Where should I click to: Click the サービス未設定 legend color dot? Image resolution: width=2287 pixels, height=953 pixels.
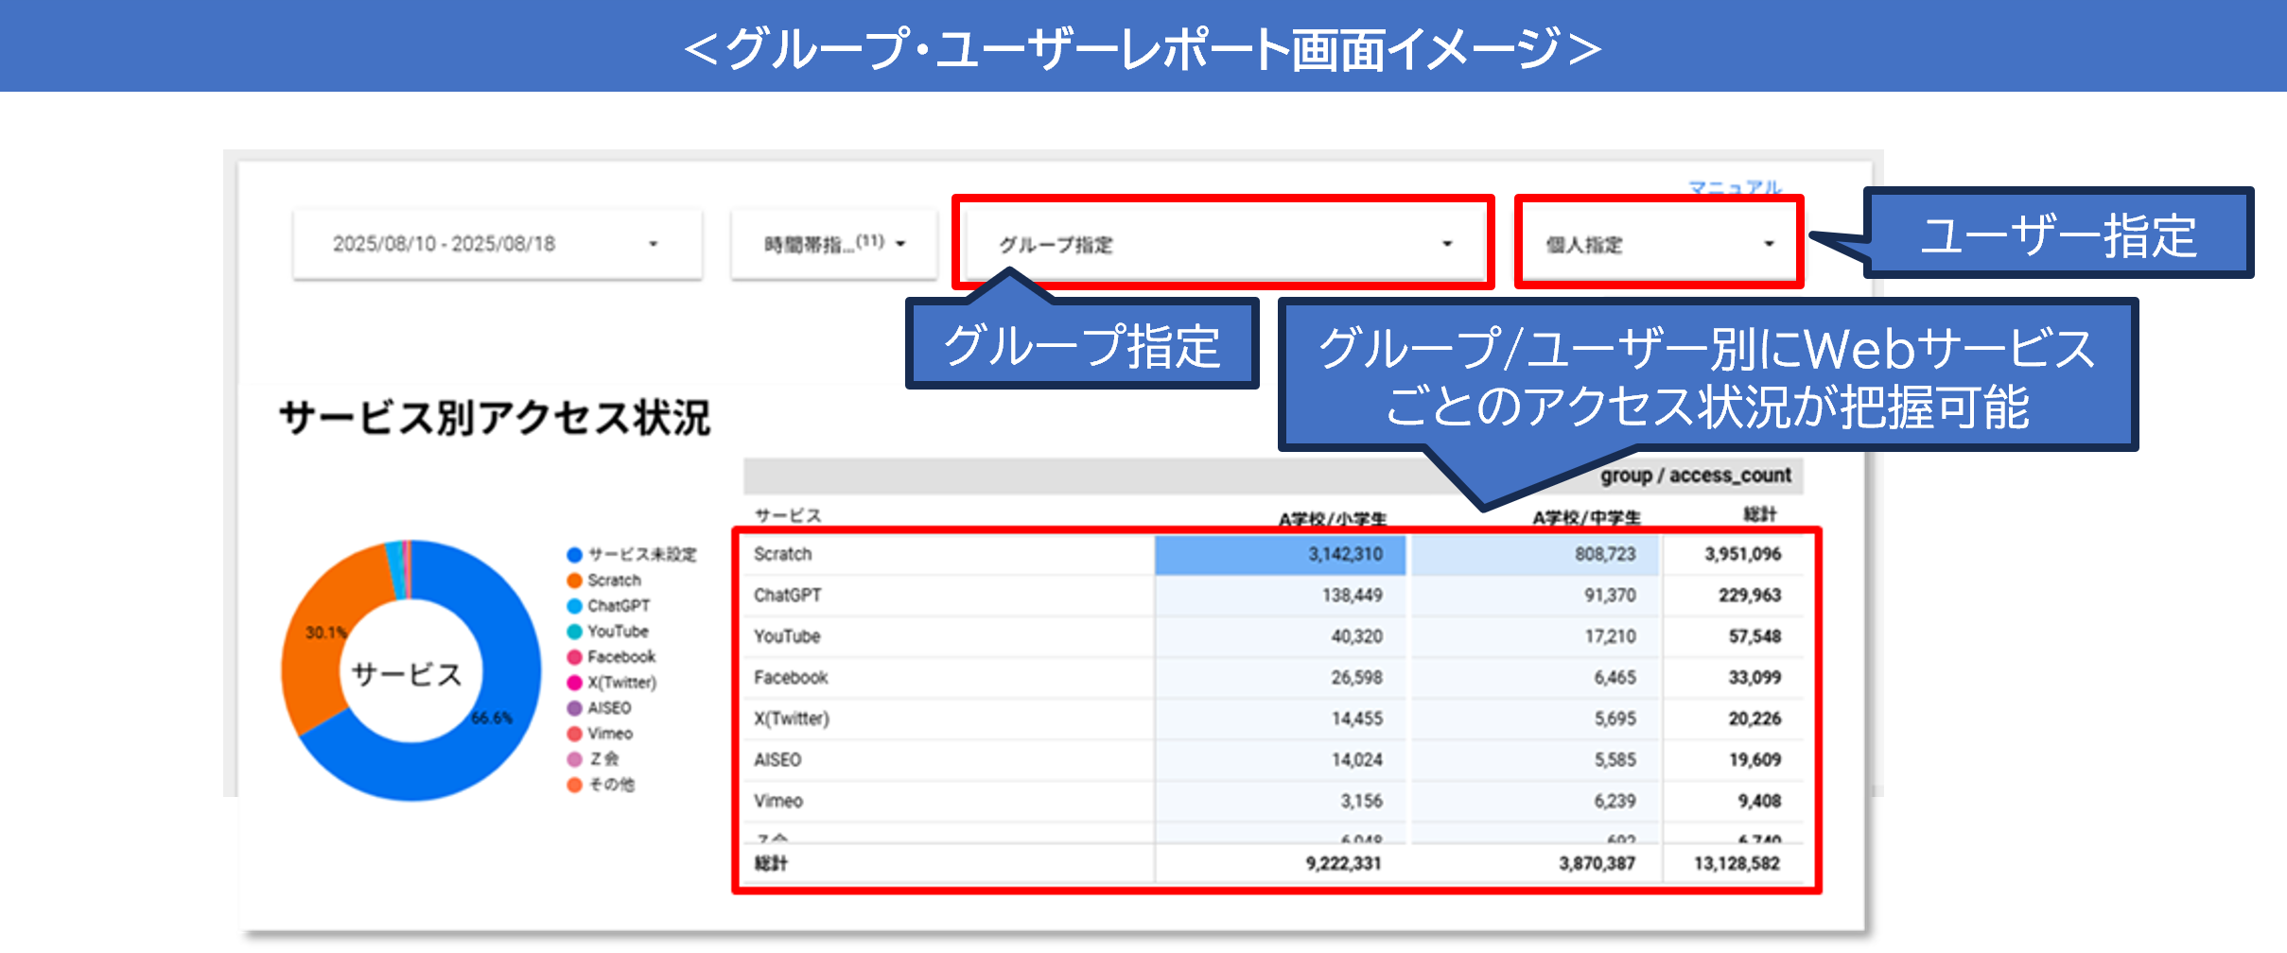[x=574, y=555]
